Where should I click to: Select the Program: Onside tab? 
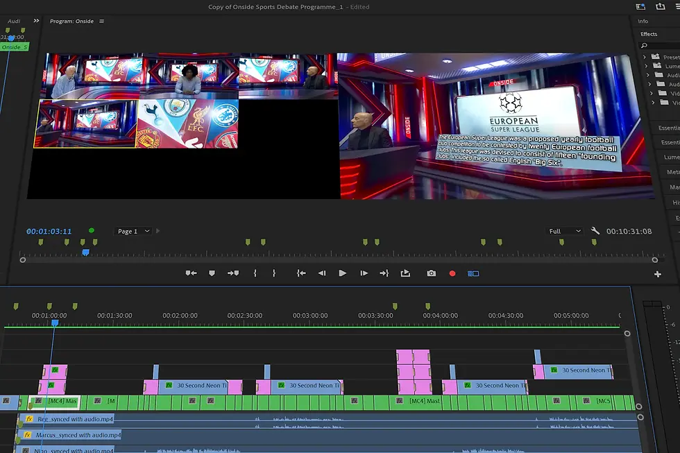(71, 21)
